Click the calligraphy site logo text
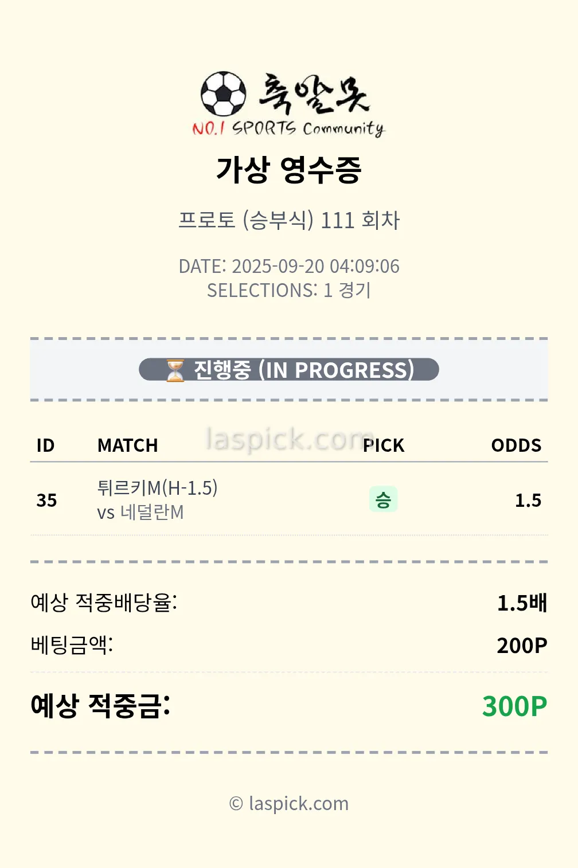 [x=314, y=93]
